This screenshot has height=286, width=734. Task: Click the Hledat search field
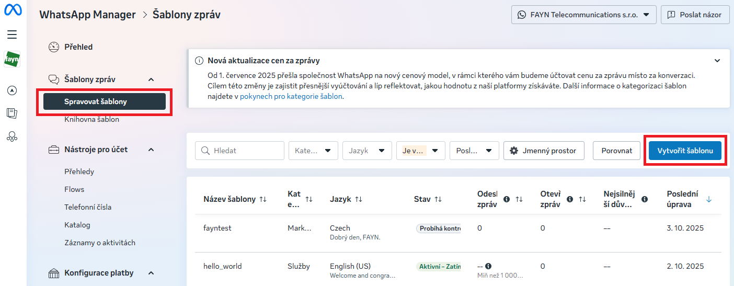point(239,151)
